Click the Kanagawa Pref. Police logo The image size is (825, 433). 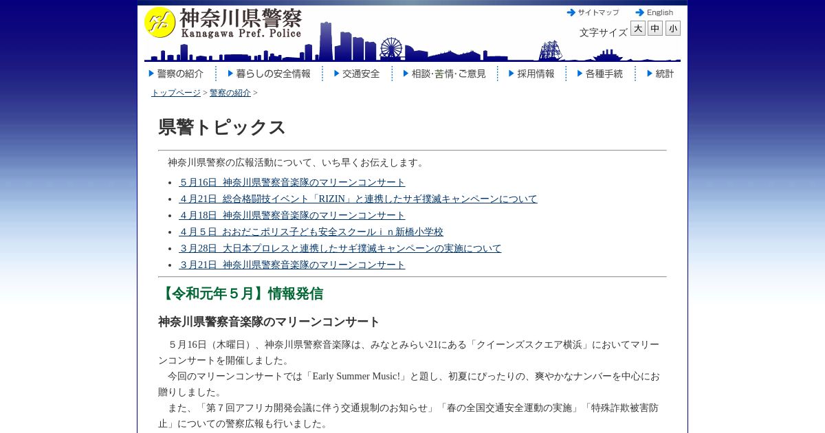223,23
